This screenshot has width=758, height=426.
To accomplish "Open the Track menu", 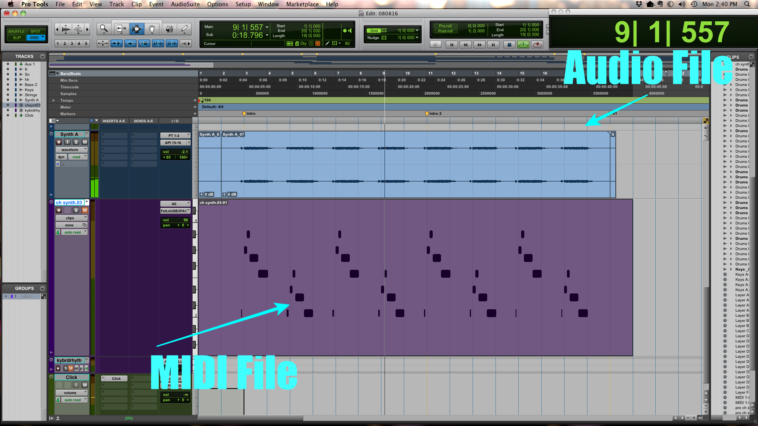I will (116, 4).
